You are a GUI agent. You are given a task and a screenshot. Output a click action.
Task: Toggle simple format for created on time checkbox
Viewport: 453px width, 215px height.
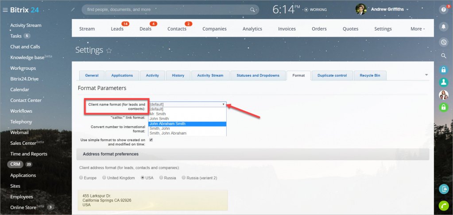click(x=151, y=140)
